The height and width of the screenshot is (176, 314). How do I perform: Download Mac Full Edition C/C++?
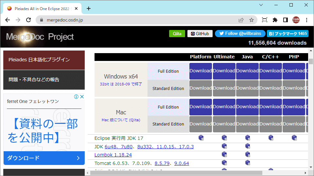[x=270, y=107]
